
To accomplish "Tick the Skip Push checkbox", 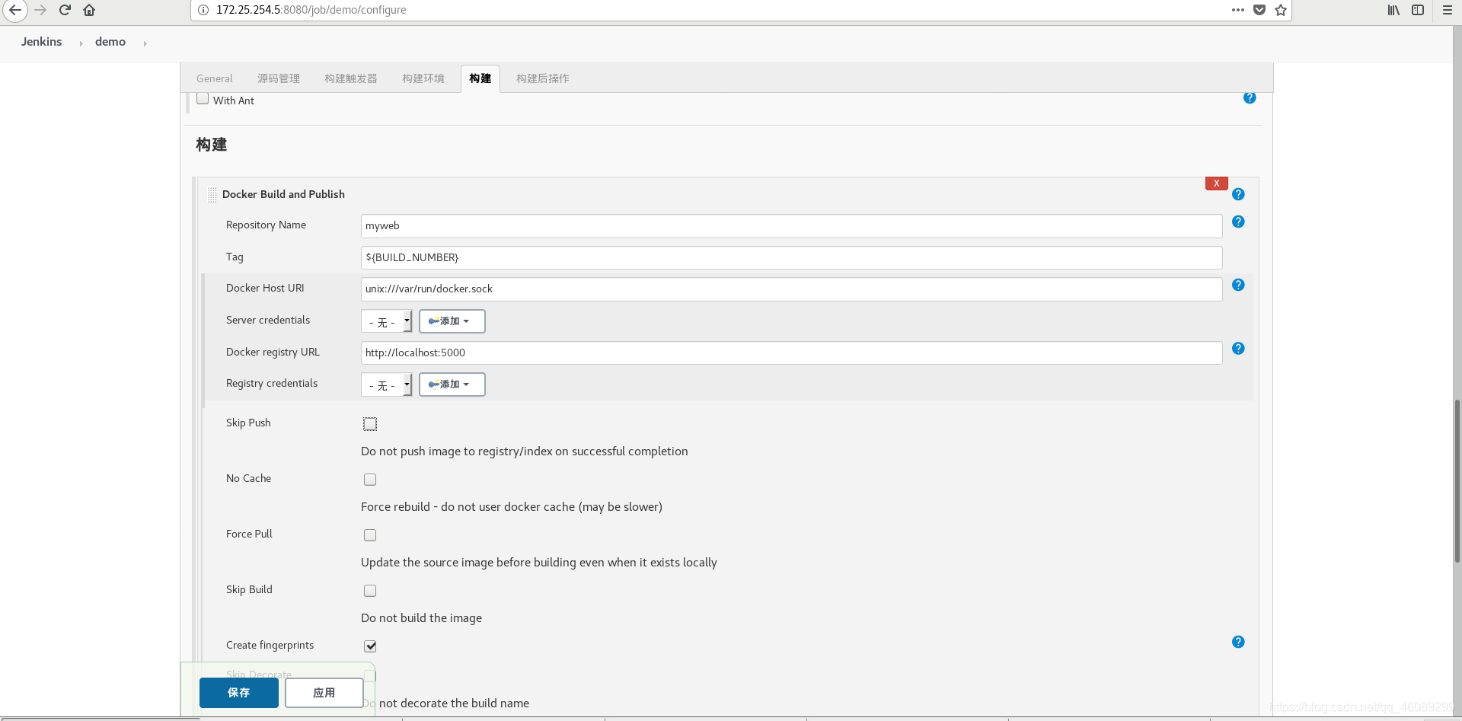I will (370, 424).
